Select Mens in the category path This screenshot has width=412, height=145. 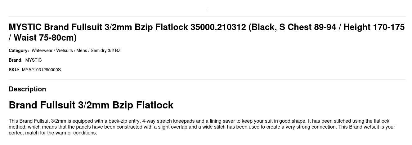pos(82,51)
